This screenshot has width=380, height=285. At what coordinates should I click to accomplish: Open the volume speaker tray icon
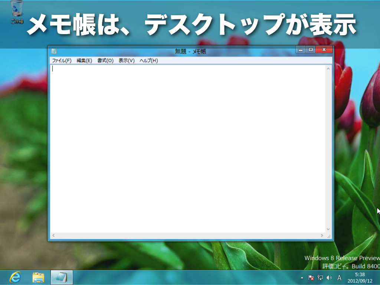click(329, 278)
